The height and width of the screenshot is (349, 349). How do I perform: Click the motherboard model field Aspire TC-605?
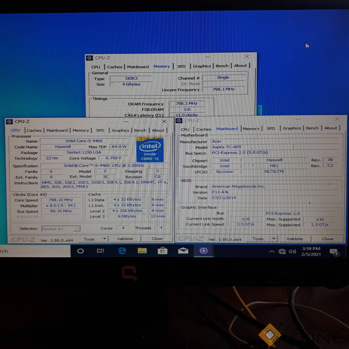252,147
